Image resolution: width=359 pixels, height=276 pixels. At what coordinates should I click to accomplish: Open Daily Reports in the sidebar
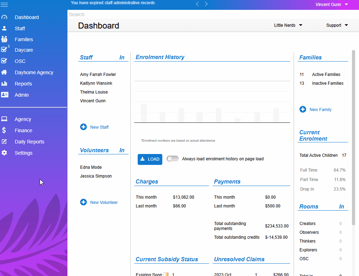pos(30,142)
